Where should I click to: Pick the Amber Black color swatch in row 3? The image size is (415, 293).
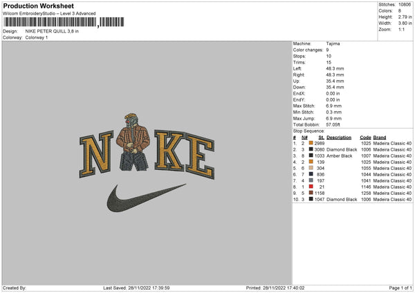[x=311, y=155]
